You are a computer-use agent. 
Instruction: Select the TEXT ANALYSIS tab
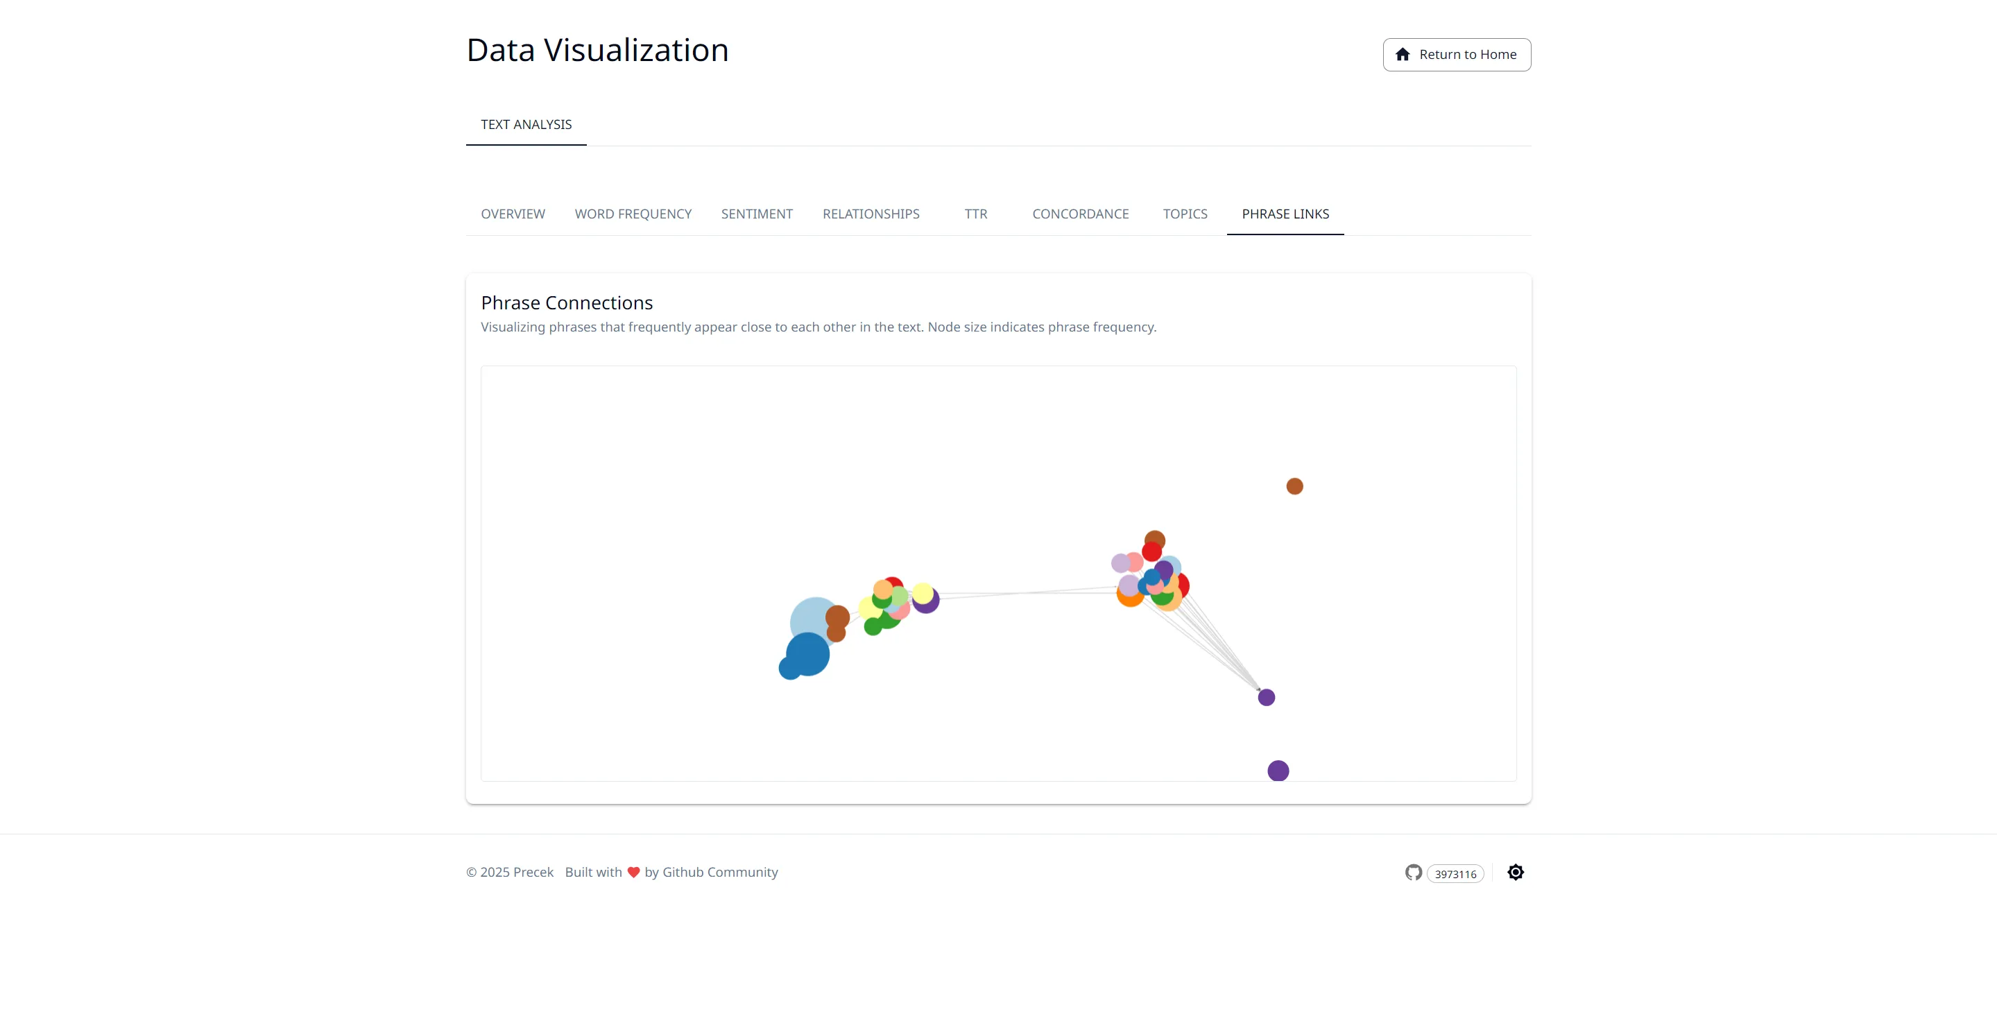pos(526,124)
